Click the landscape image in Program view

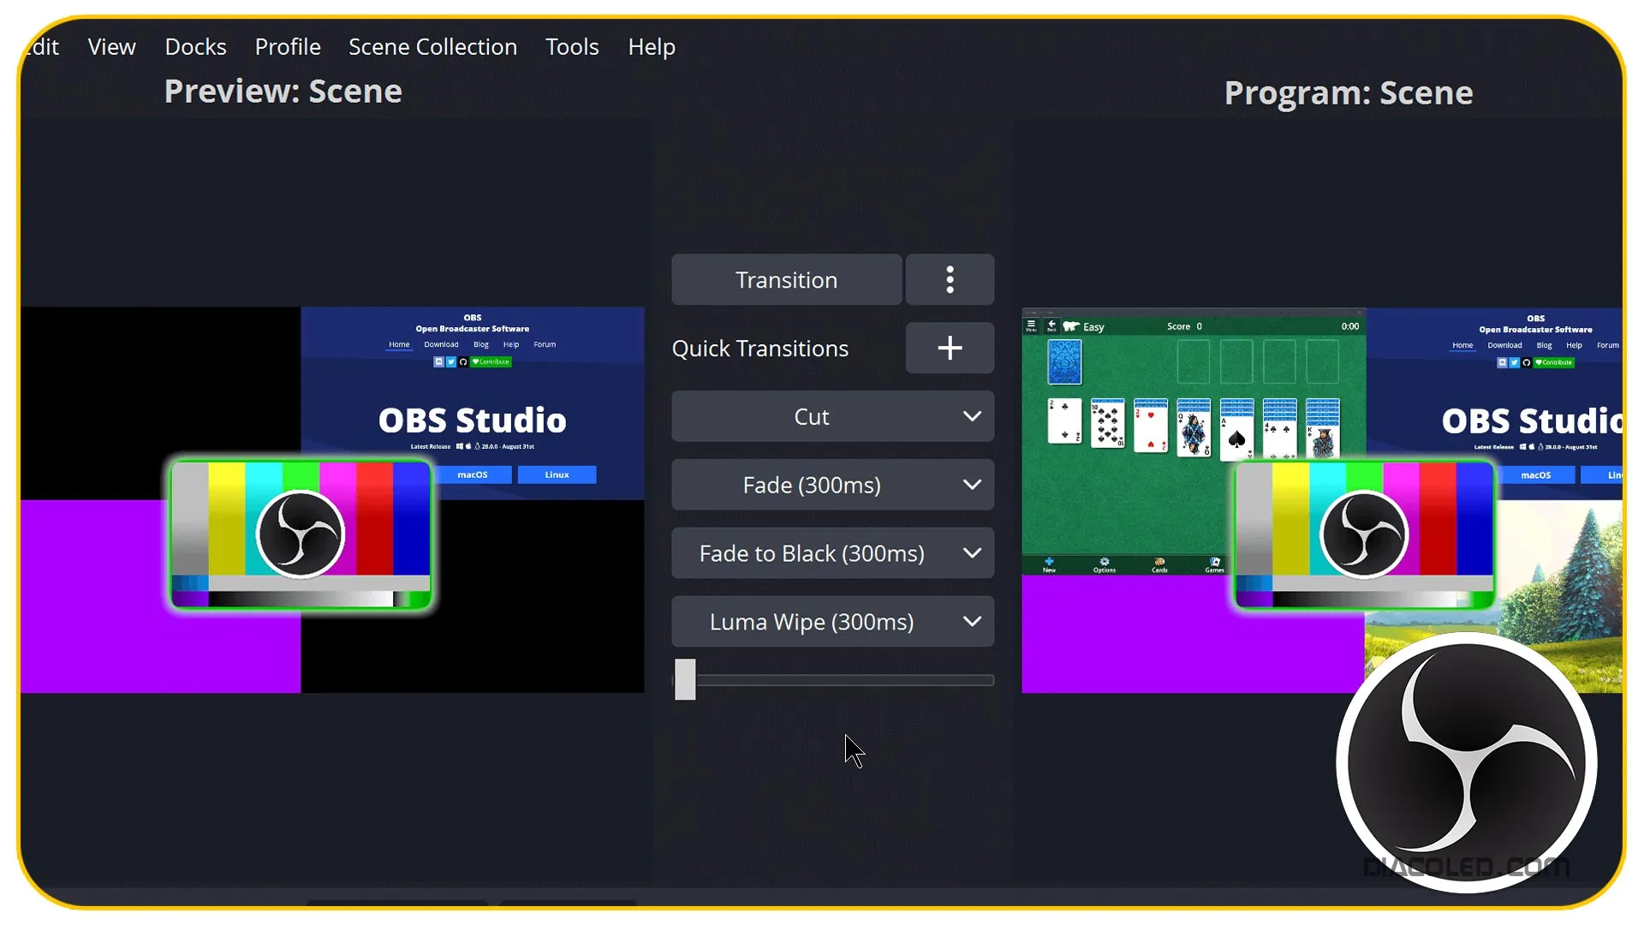click(x=1541, y=582)
